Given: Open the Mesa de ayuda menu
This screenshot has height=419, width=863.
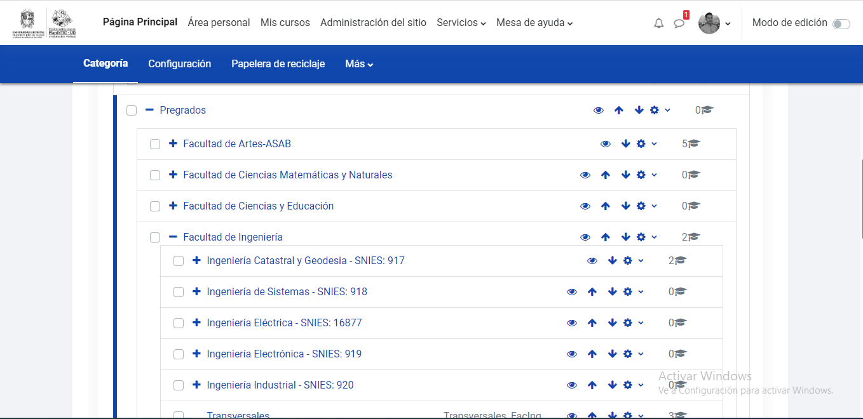Looking at the screenshot, I should tap(534, 22).
